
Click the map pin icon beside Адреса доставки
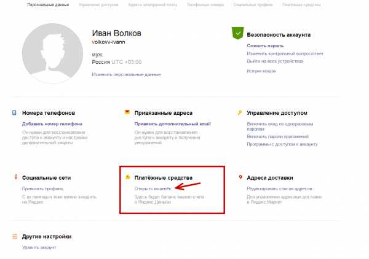coord(240,177)
